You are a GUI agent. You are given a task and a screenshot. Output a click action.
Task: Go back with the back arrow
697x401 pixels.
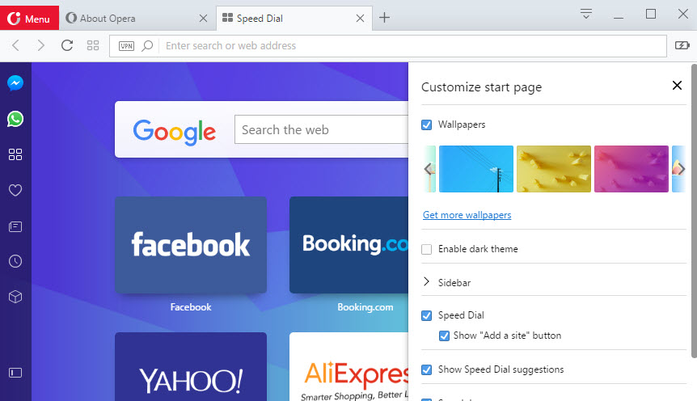[15, 45]
